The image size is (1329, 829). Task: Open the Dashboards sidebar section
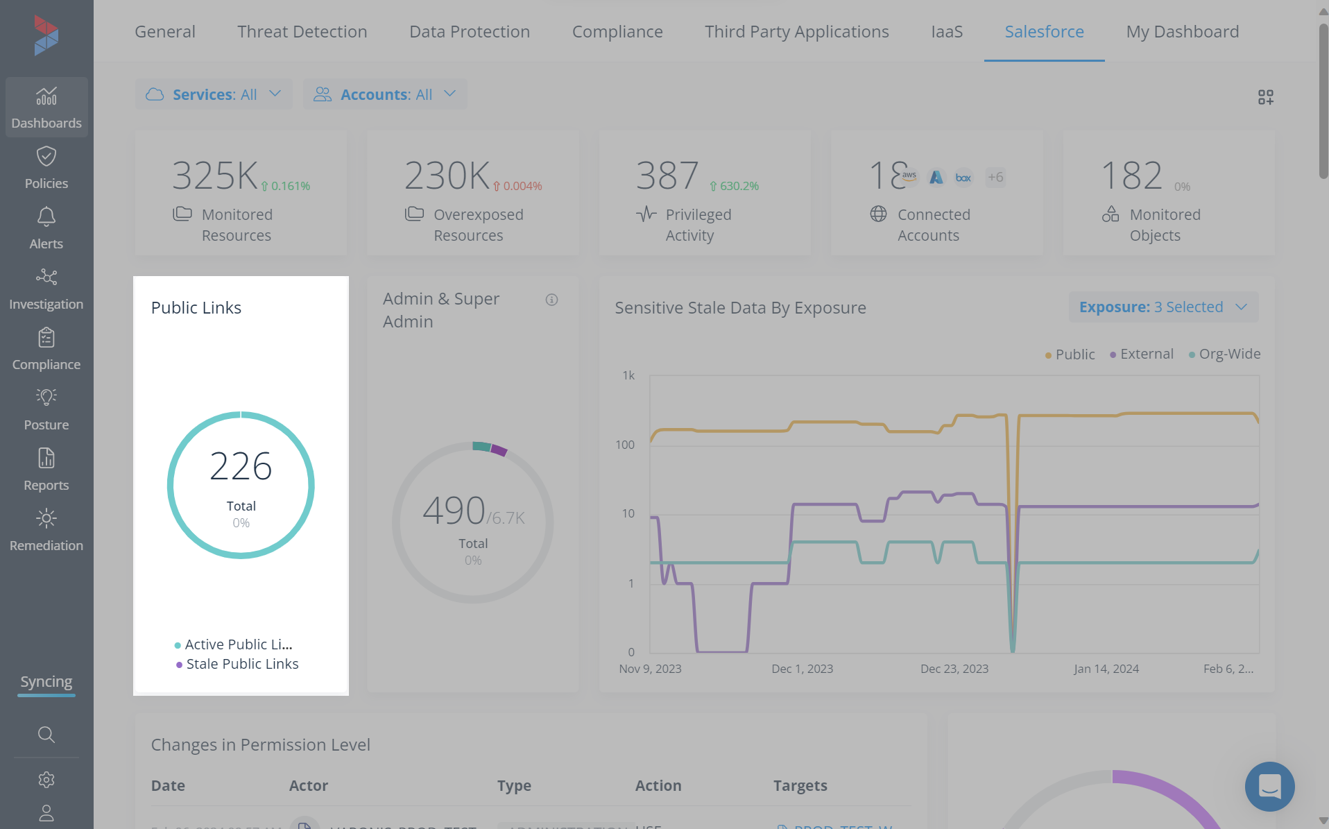point(46,108)
